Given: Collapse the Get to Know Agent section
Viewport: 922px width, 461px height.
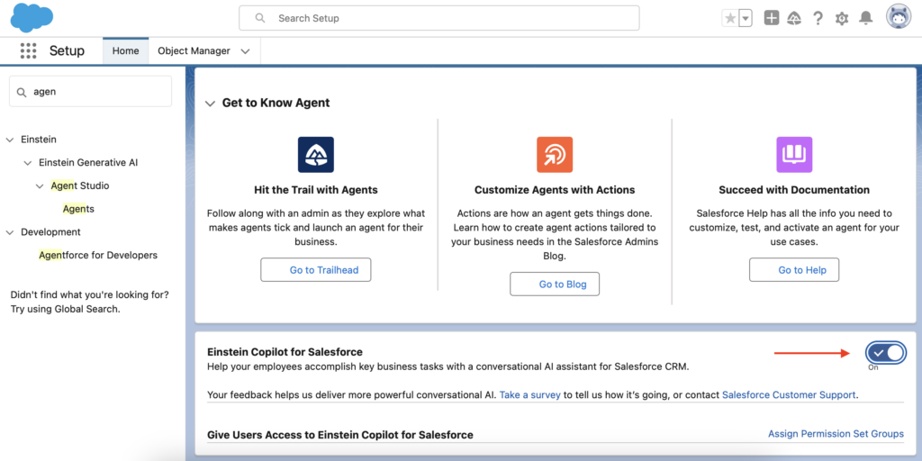Looking at the screenshot, I should (210, 104).
